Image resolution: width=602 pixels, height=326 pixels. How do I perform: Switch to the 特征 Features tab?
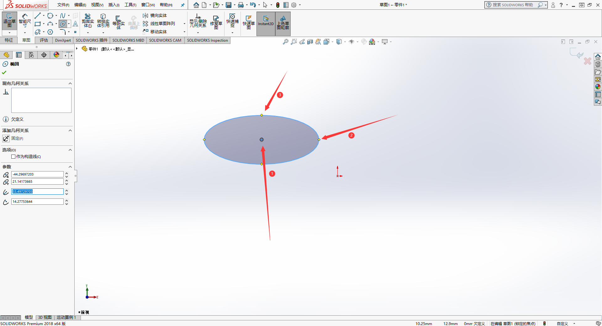point(9,40)
